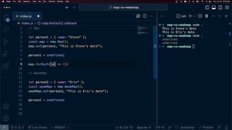Open the Remote Window status bar button
232x130 pixels.
[x=4, y=127]
